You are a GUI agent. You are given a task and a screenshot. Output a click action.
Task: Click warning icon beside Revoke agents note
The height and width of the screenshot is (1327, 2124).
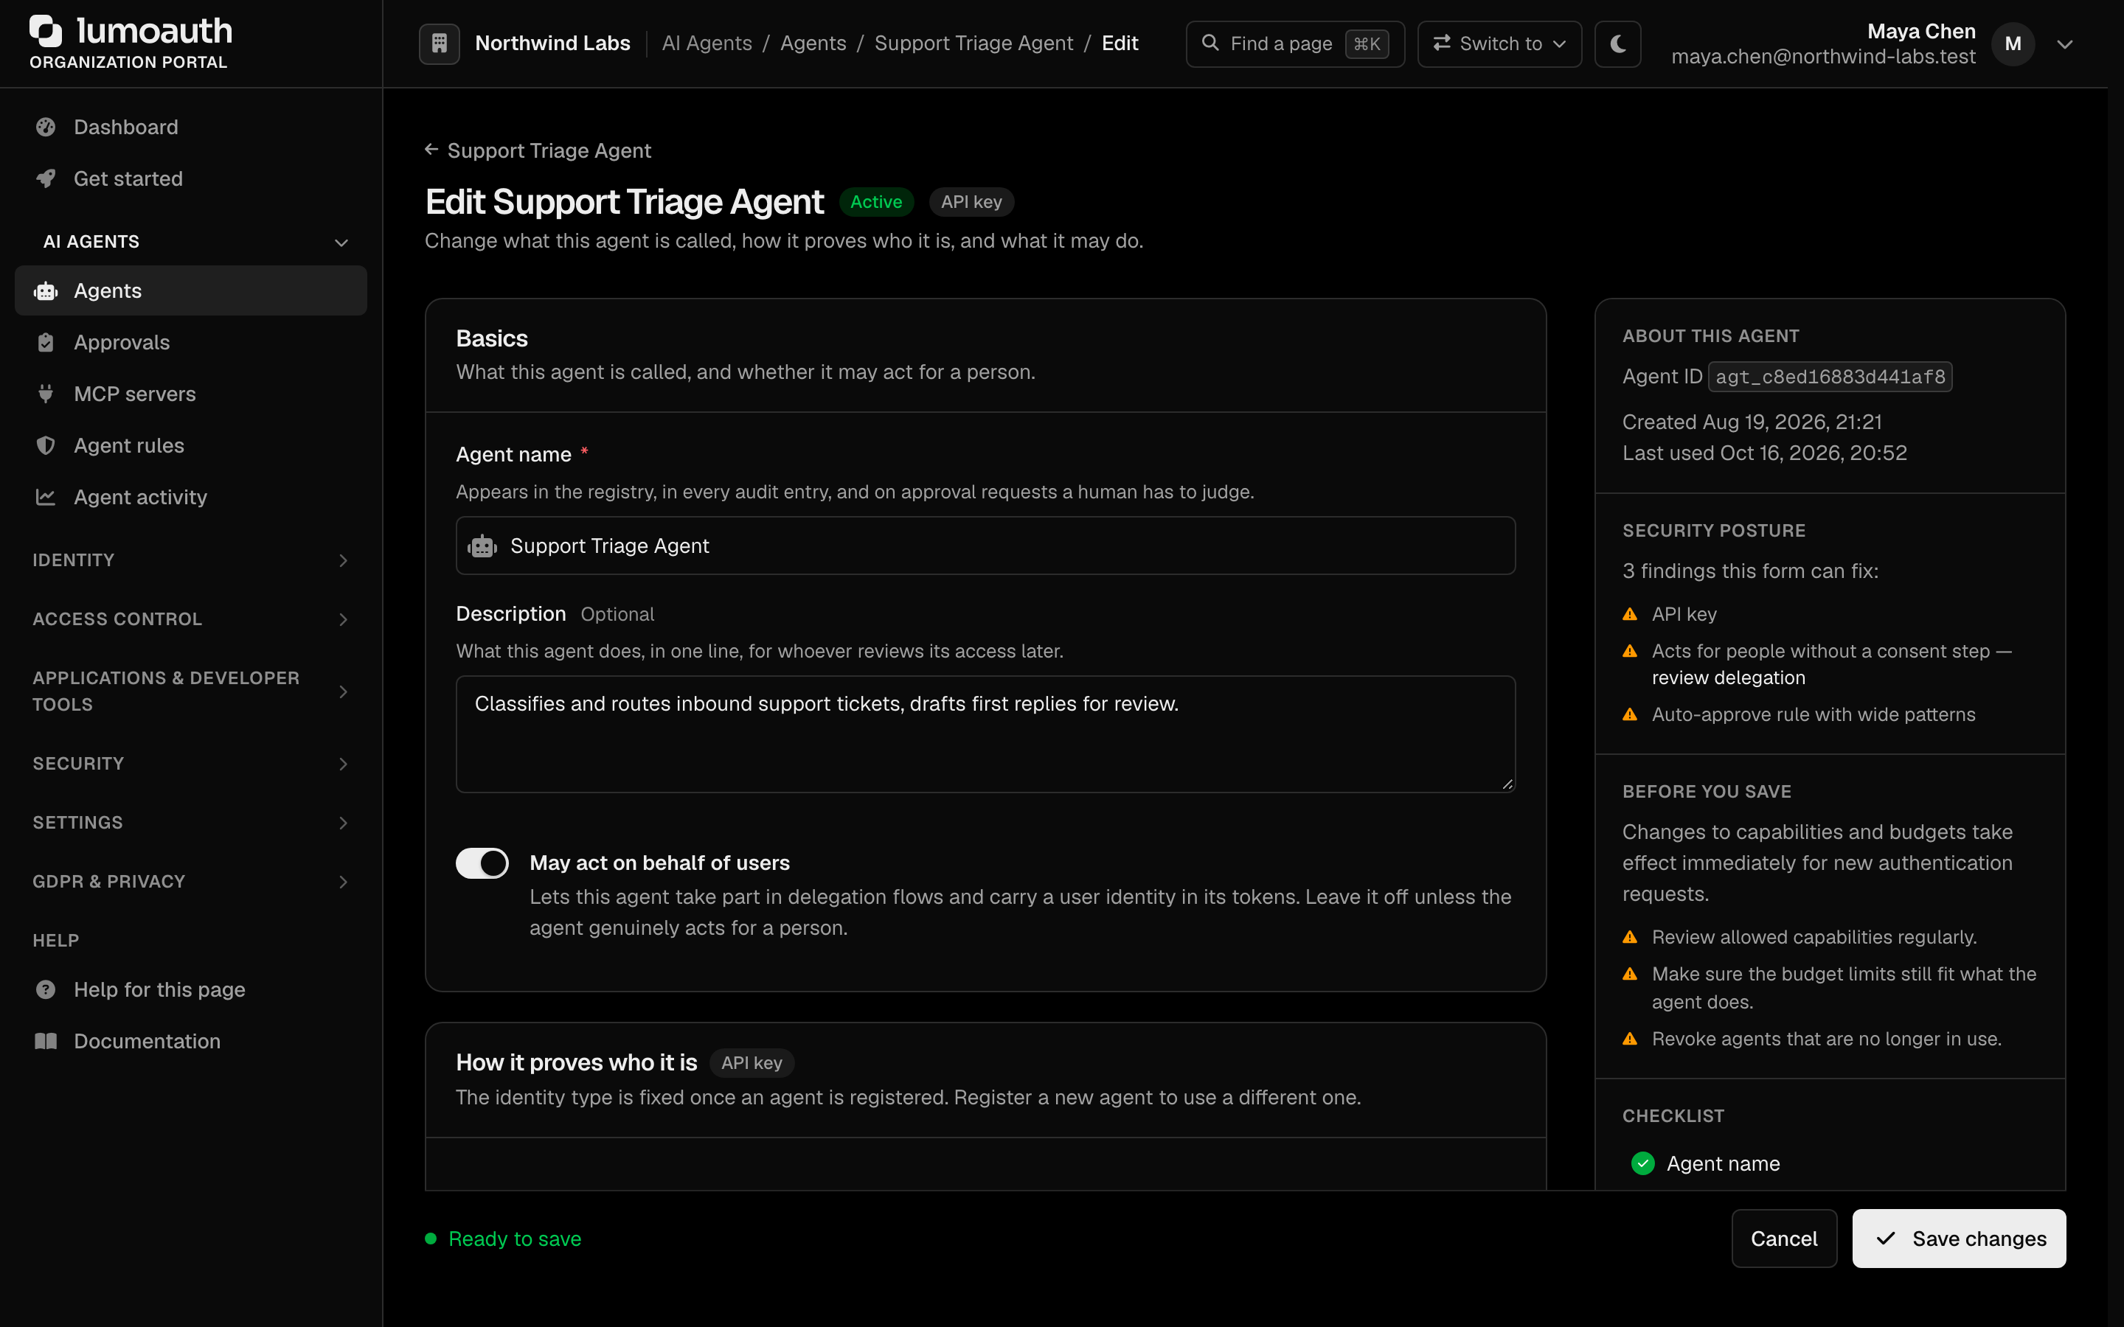point(1631,1039)
